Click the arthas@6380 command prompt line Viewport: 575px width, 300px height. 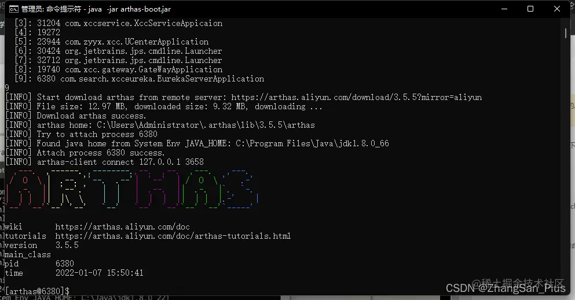coord(38,291)
